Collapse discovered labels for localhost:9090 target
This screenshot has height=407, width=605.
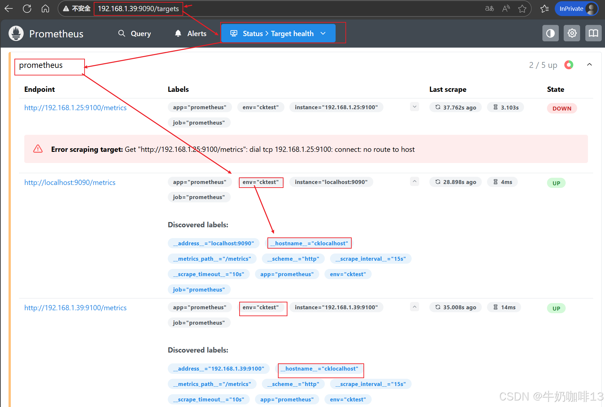(x=415, y=181)
